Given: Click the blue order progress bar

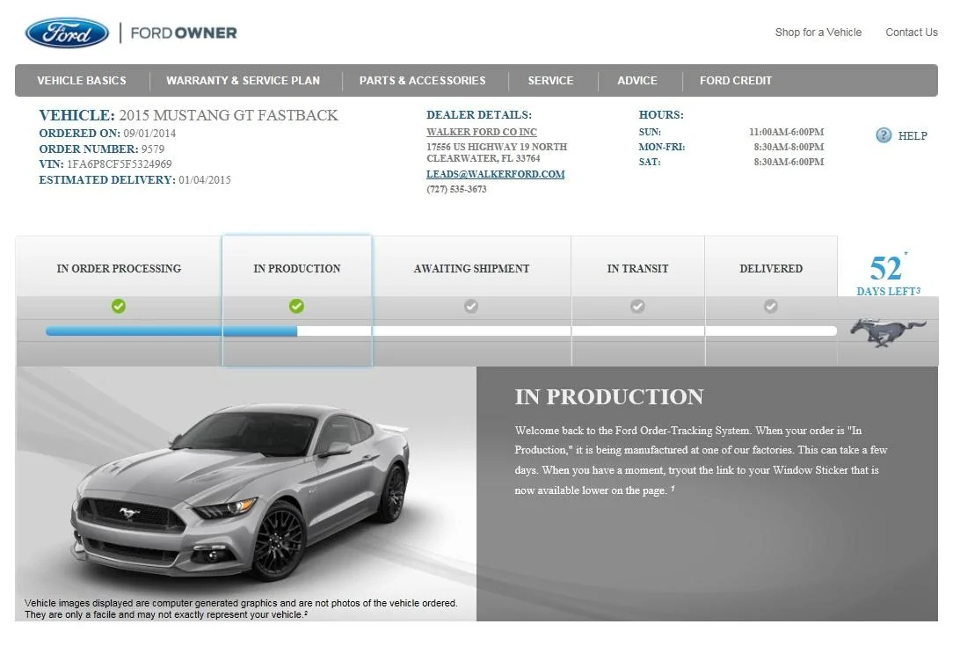Looking at the screenshot, I should (x=171, y=331).
